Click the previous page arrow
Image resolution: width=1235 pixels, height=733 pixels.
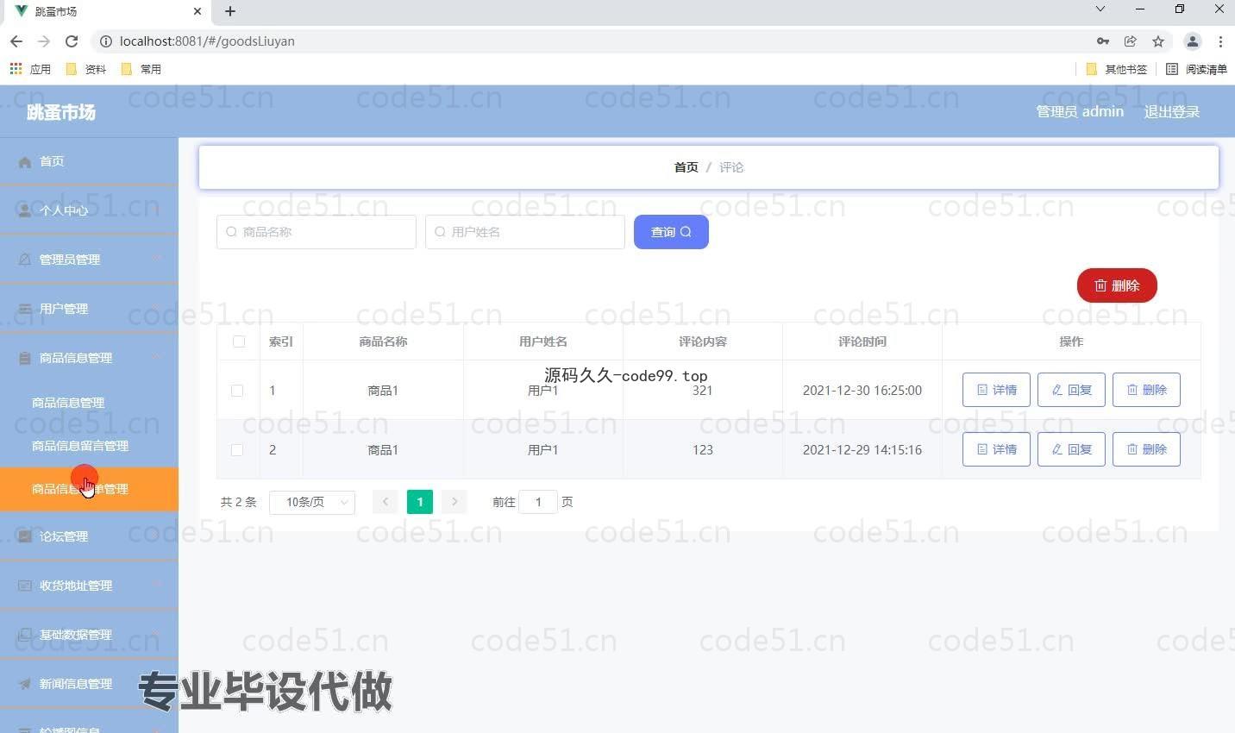tap(386, 502)
